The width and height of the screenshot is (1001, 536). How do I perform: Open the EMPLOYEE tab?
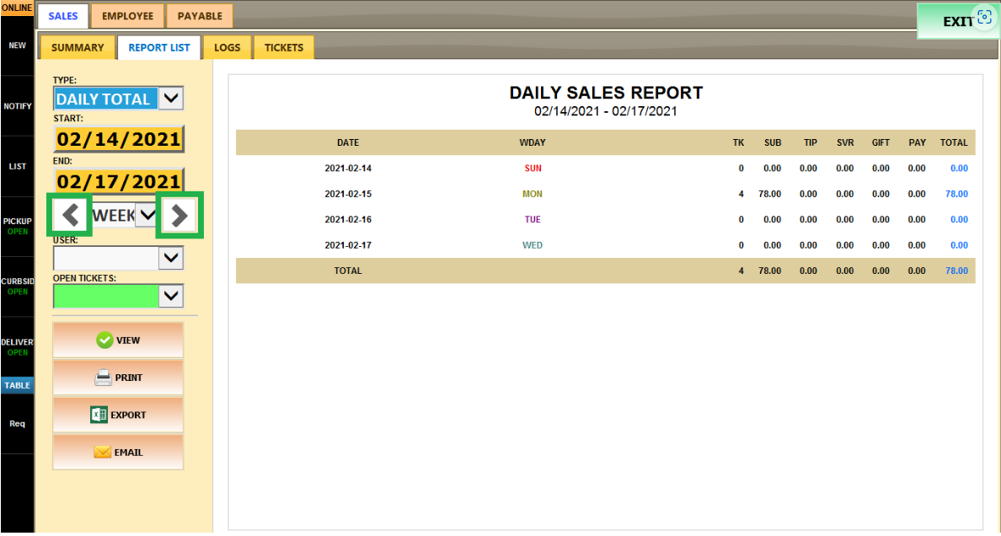pyautogui.click(x=128, y=16)
